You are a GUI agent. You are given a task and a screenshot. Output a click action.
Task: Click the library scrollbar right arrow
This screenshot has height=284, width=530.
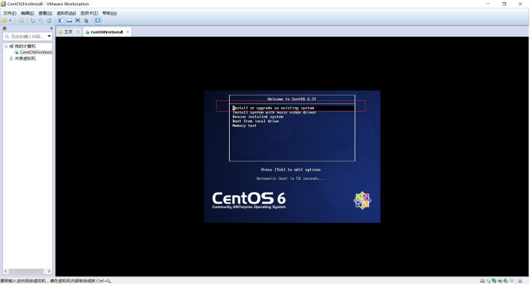(x=49, y=271)
